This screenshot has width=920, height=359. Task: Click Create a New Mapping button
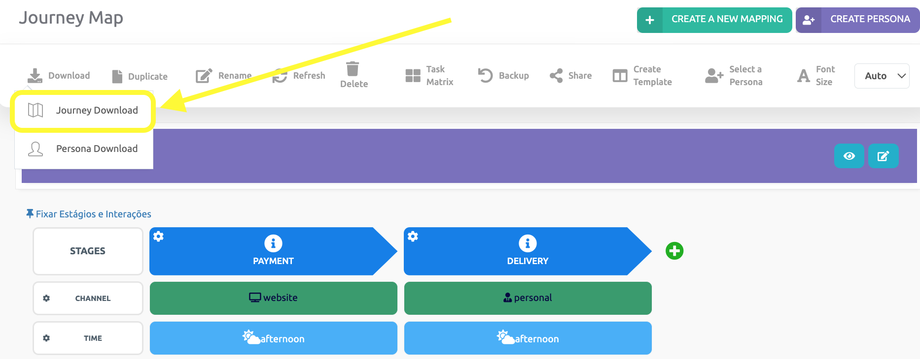click(x=714, y=20)
